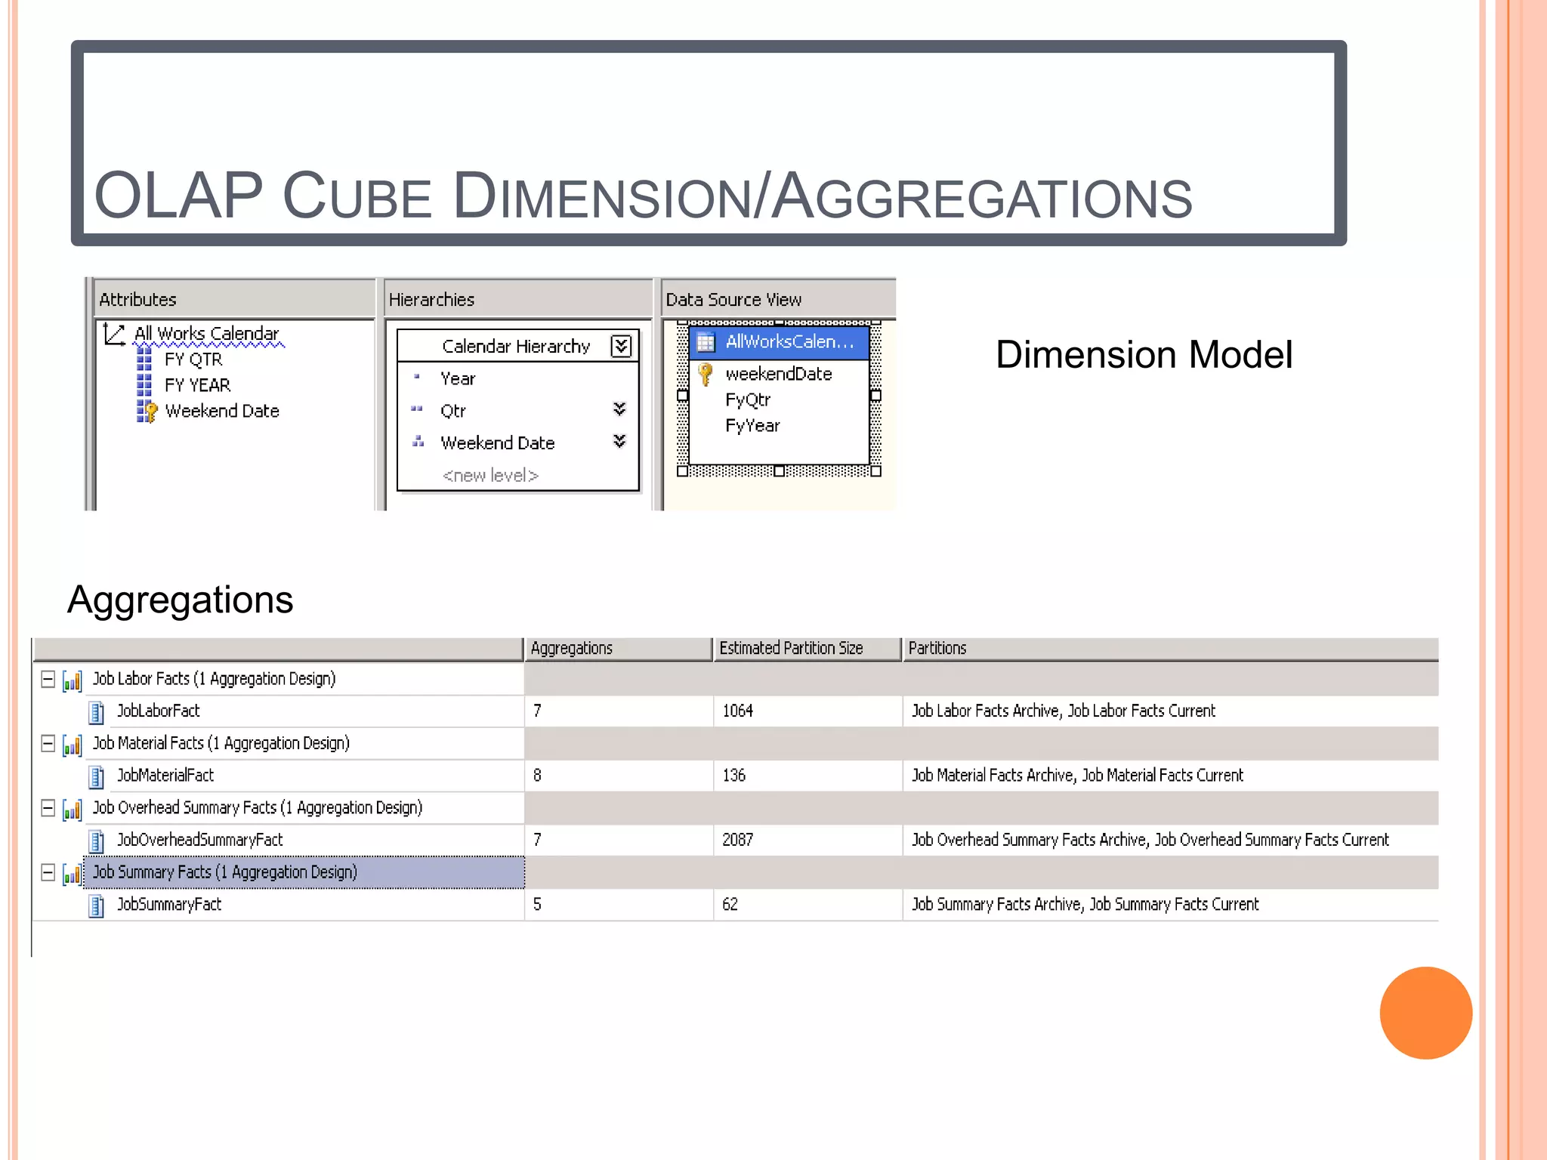Click the Job Overhead Summary Facts Archive partitions cell
This screenshot has height=1160, width=1547.
pos(1171,840)
